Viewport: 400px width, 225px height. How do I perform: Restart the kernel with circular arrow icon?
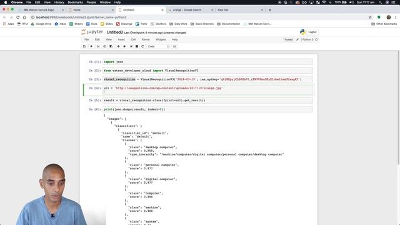tap(142, 46)
